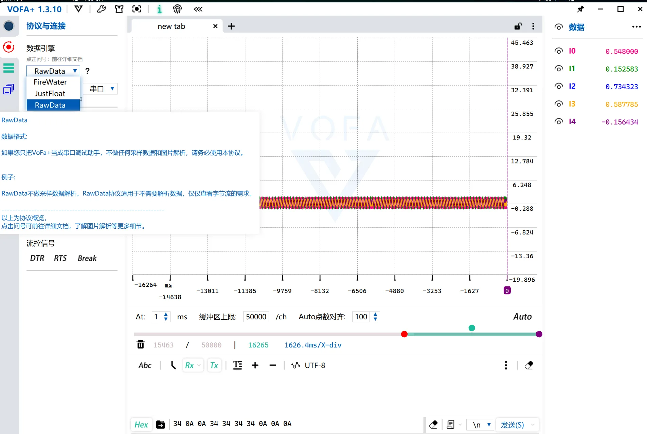The width and height of the screenshot is (647, 434).
Task: Click the pin window icon
Action: click(580, 9)
